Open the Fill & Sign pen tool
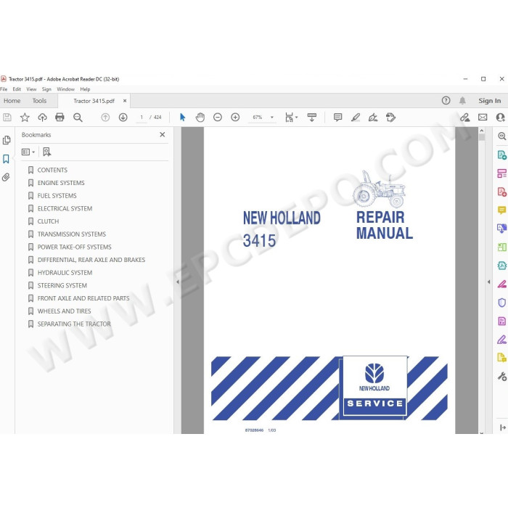 [x=502, y=340]
